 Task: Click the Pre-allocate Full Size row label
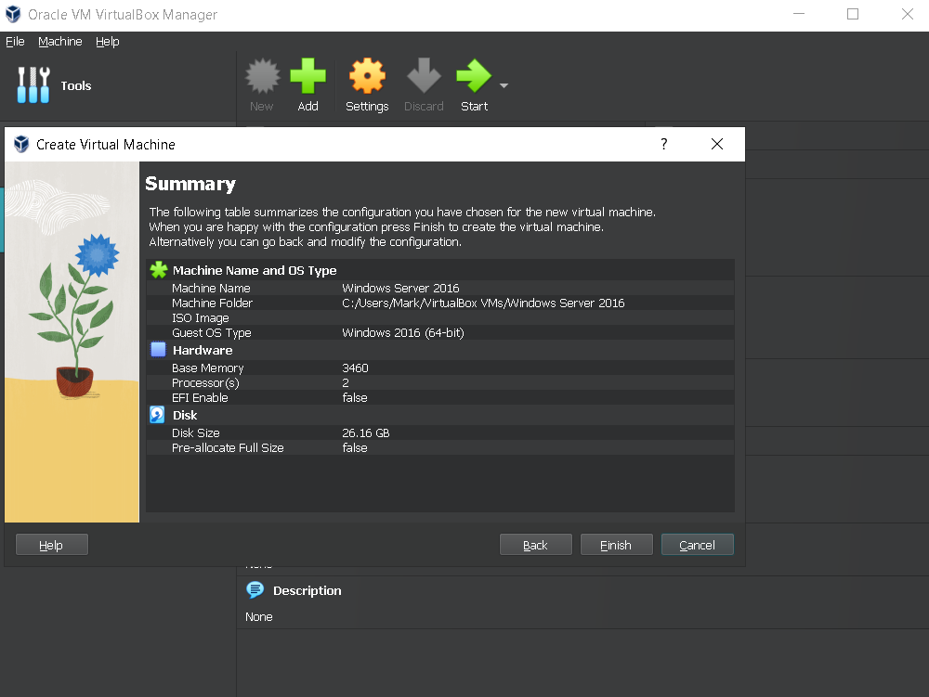click(228, 448)
